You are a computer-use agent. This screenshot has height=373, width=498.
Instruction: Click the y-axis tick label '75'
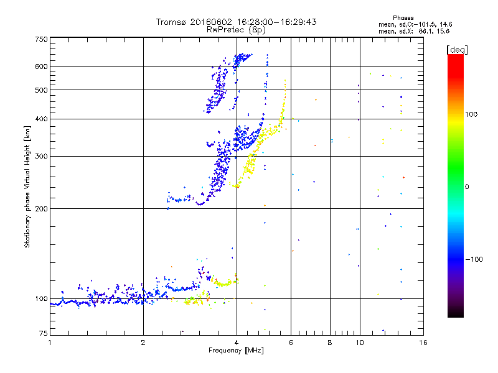click(x=44, y=333)
